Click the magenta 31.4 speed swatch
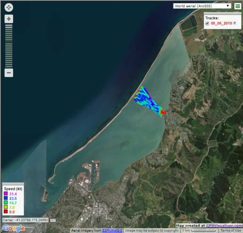Viewport: 243px width, 233px height. click(x=6, y=194)
